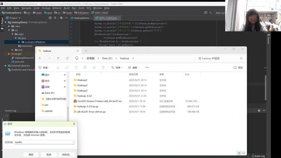This screenshot has height=158, width=281.
Task: Expand the test folder node
Action: (12, 50)
